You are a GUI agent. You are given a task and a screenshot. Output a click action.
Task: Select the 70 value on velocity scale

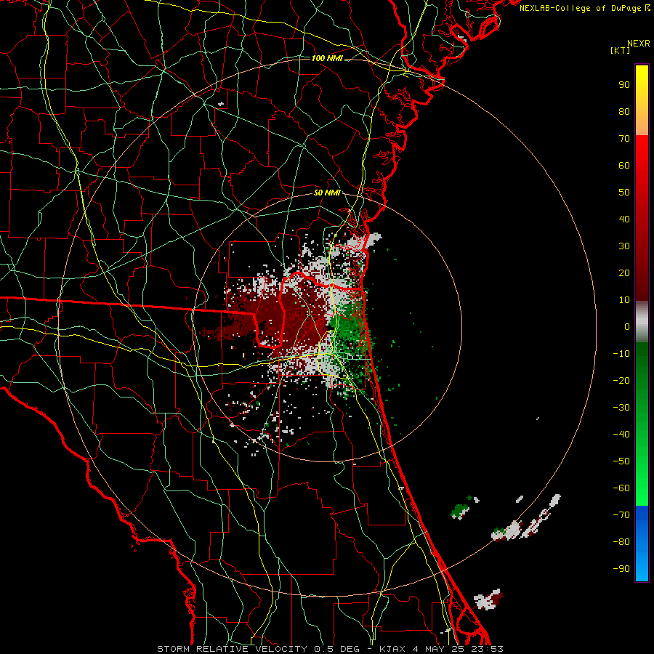pos(624,139)
